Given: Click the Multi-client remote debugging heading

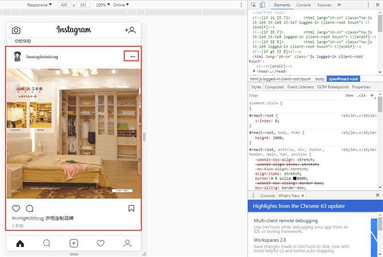Looking at the screenshot, I should click(286, 220).
